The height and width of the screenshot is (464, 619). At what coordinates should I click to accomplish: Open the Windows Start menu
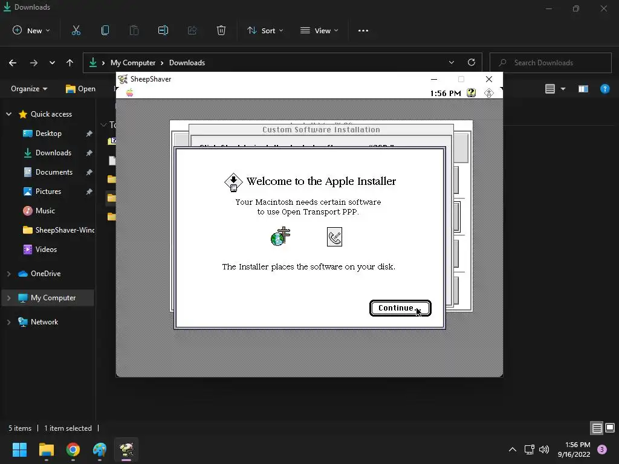(19, 449)
